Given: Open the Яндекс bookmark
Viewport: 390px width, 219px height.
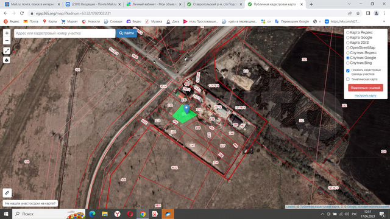Looking at the screenshot, I should pyautogui.click(x=12, y=22).
